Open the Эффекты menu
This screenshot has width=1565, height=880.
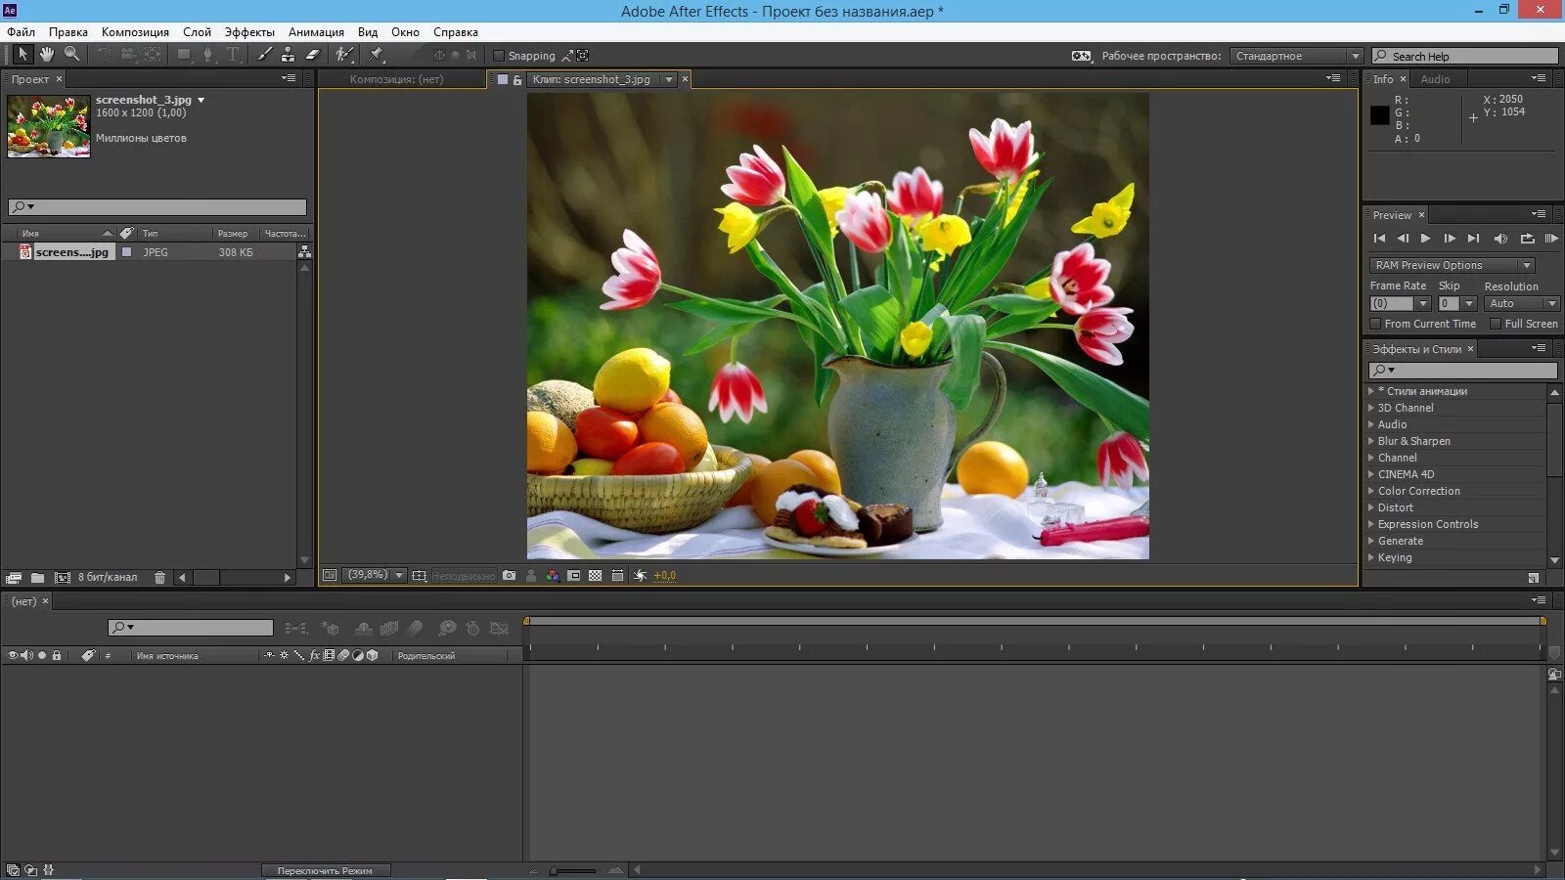pyautogui.click(x=249, y=32)
